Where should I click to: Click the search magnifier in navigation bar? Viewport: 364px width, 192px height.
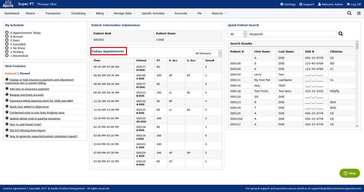pos(349,13)
